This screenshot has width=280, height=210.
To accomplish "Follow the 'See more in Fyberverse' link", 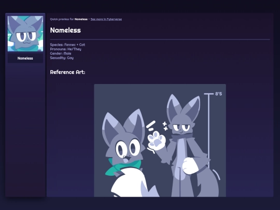I will coord(106,19).
